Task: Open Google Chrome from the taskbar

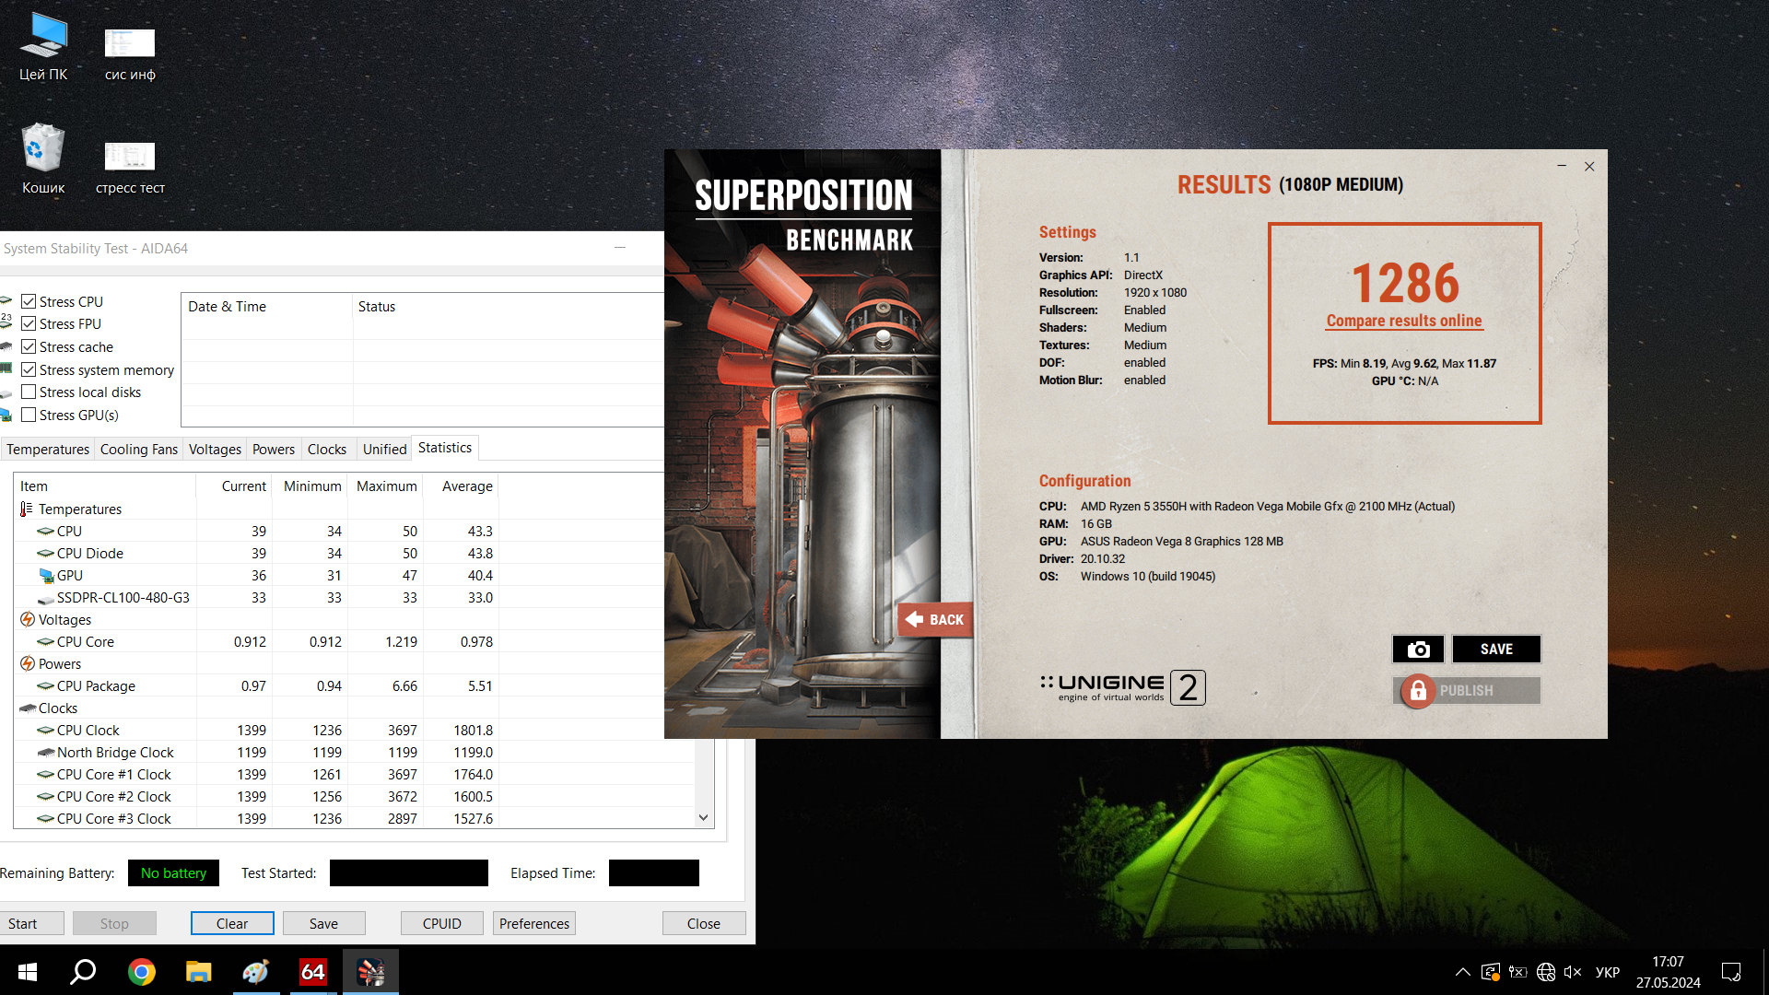Action: 141,972
